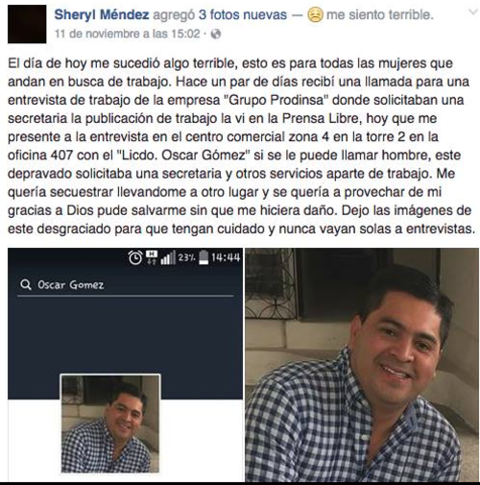
Task: Click the 'Oscar Gomez' search field
Action: click(x=126, y=284)
